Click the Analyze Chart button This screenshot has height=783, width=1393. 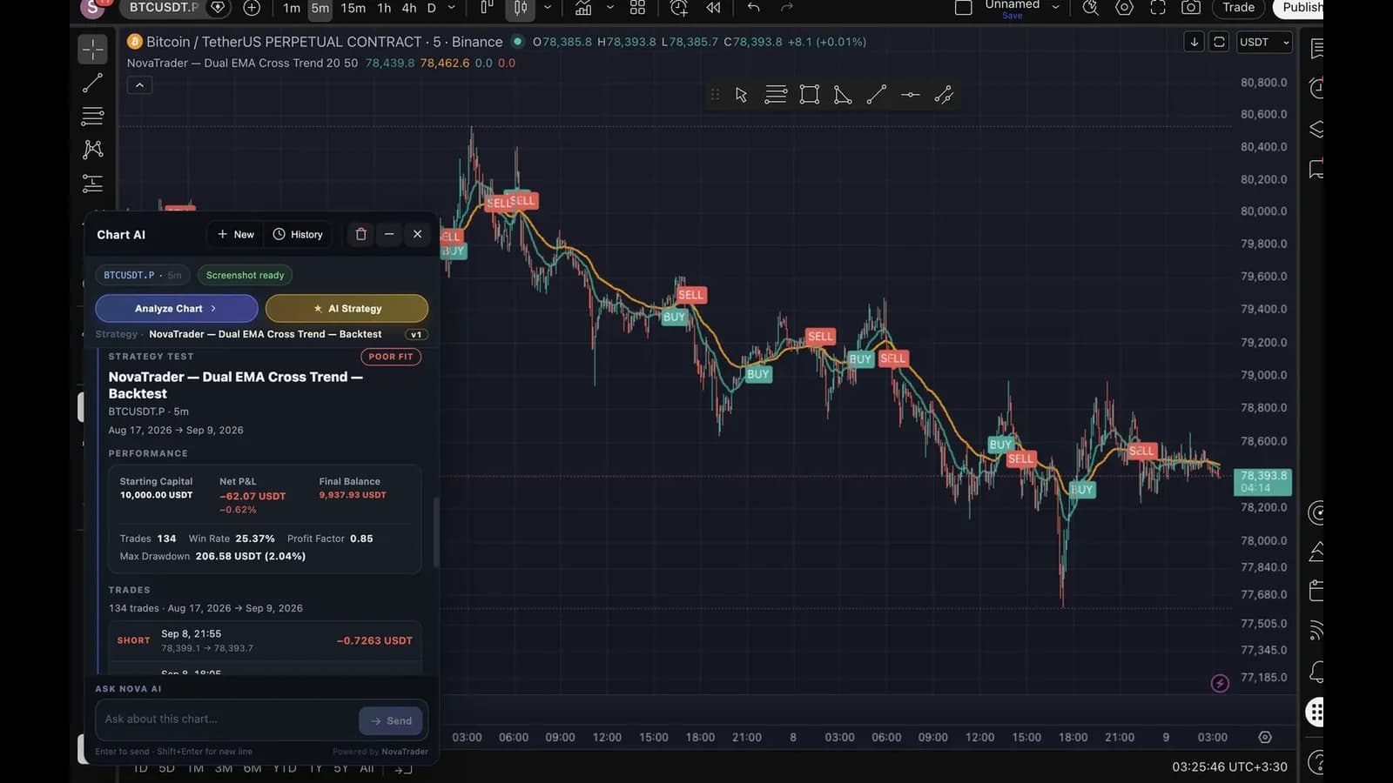click(177, 308)
